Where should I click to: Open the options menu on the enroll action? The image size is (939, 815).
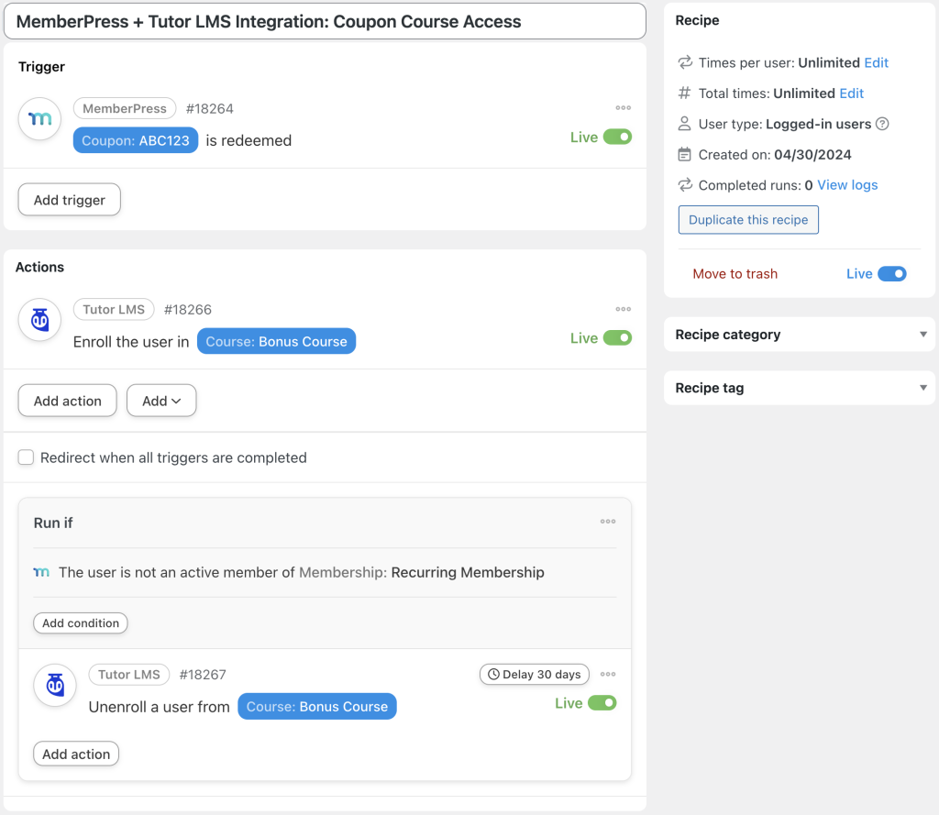[624, 309]
